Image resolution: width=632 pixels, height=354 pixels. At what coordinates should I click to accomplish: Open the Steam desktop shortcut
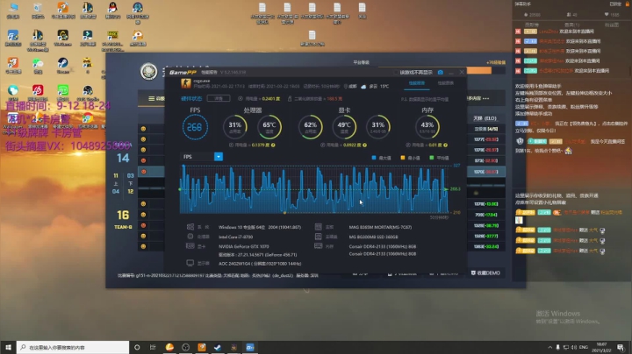63,65
